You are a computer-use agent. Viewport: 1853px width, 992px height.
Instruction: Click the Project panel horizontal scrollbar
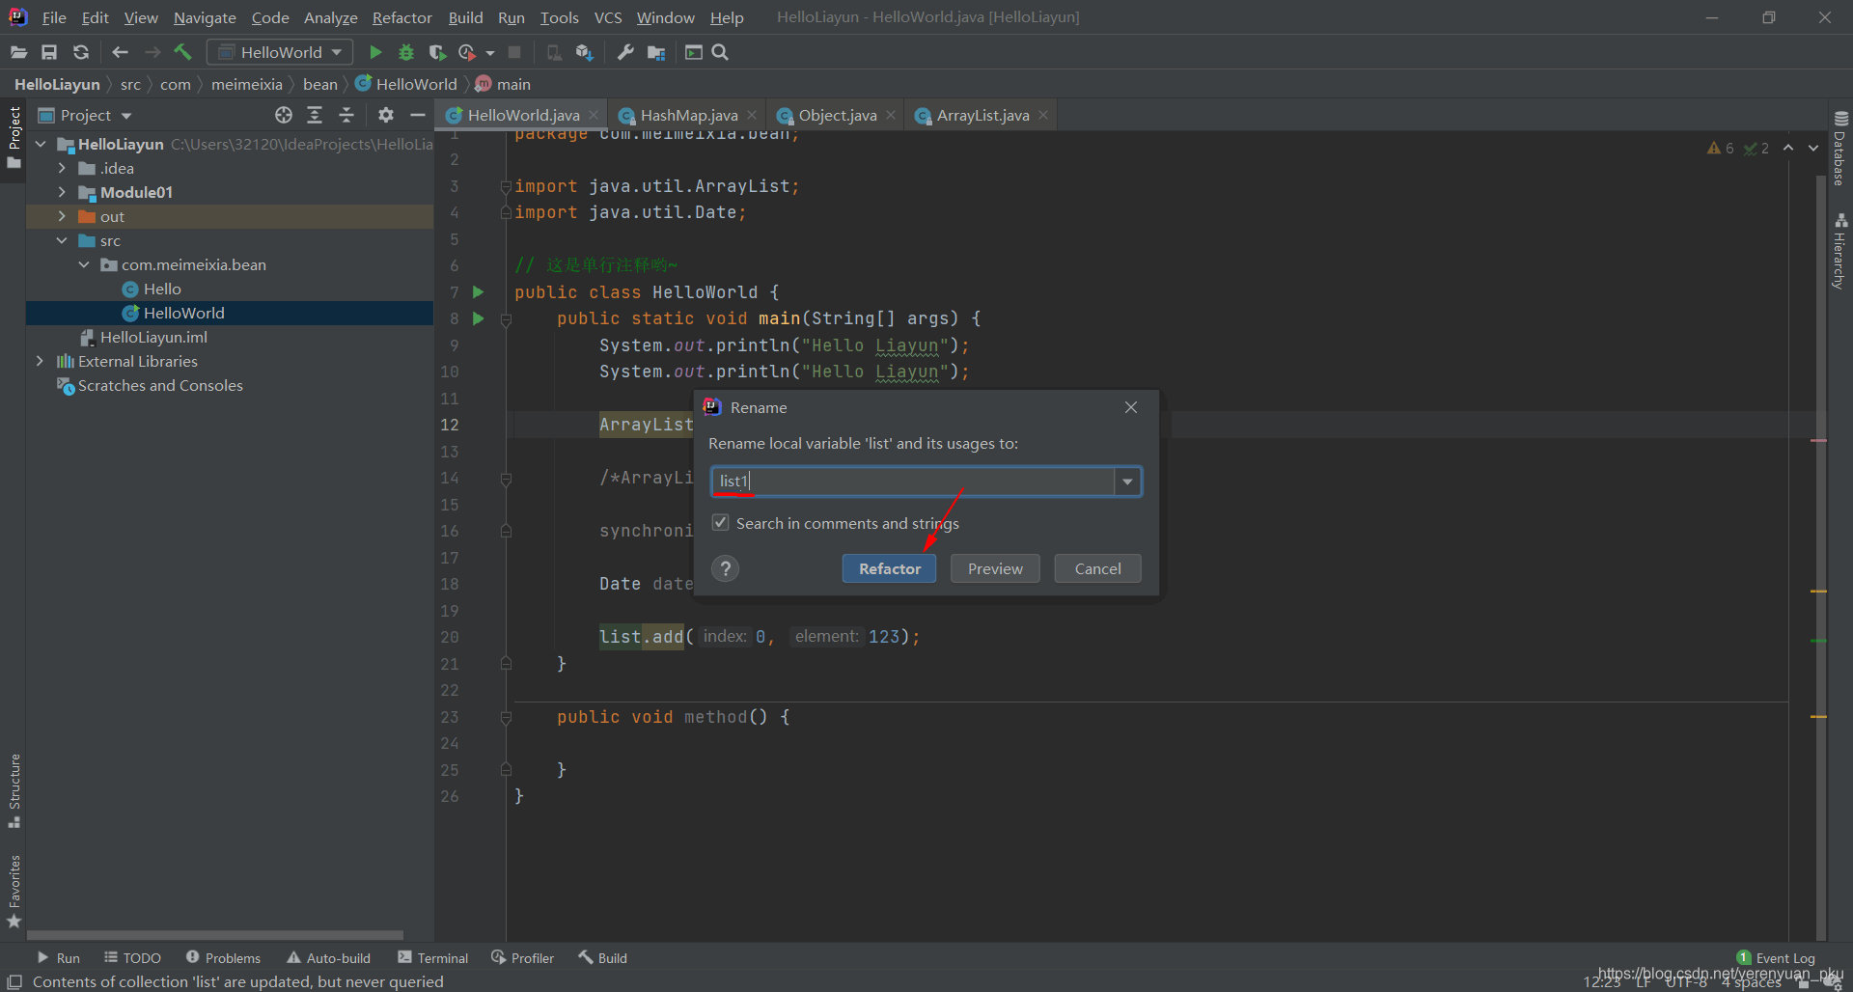click(215, 935)
